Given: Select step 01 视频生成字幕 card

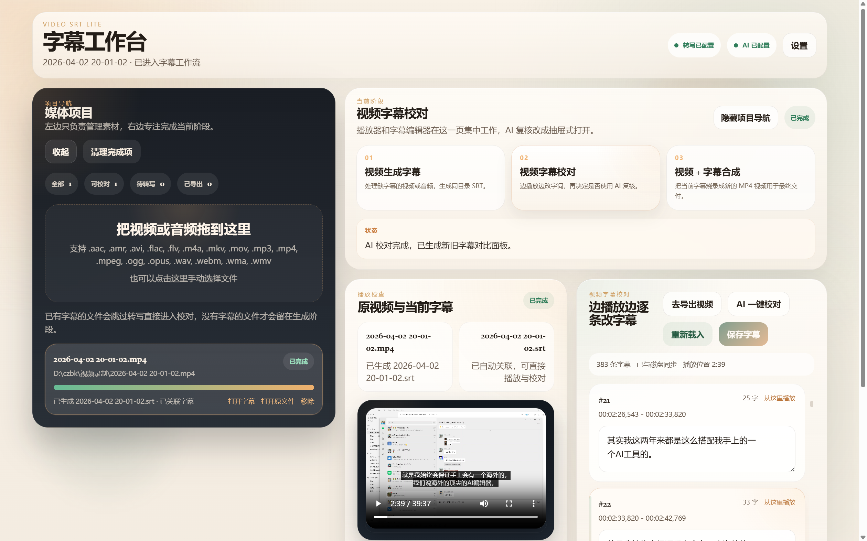Looking at the screenshot, I should coord(430,177).
